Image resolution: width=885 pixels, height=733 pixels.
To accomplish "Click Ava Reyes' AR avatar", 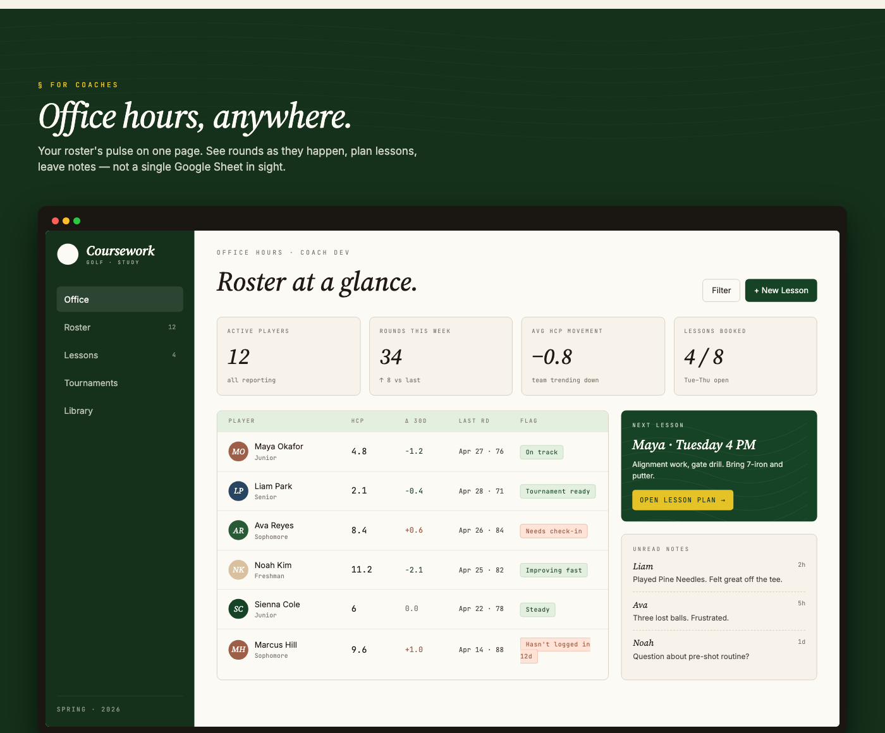I will pyautogui.click(x=238, y=530).
